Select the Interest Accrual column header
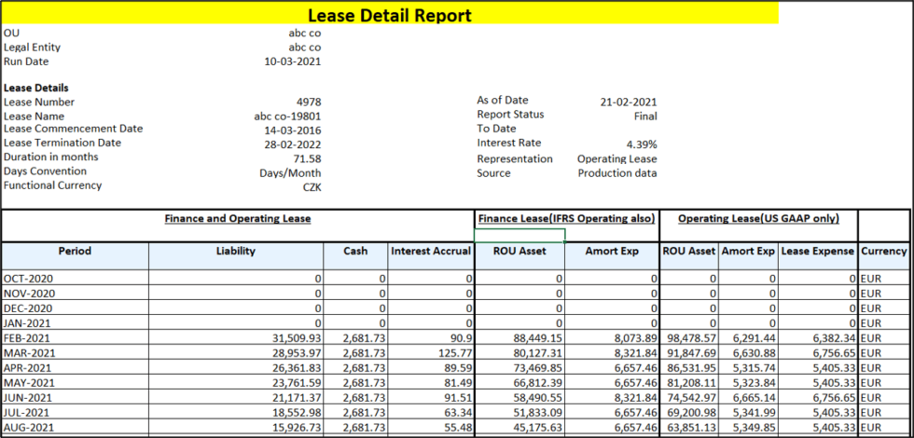This screenshot has height=438, width=914. [430, 251]
